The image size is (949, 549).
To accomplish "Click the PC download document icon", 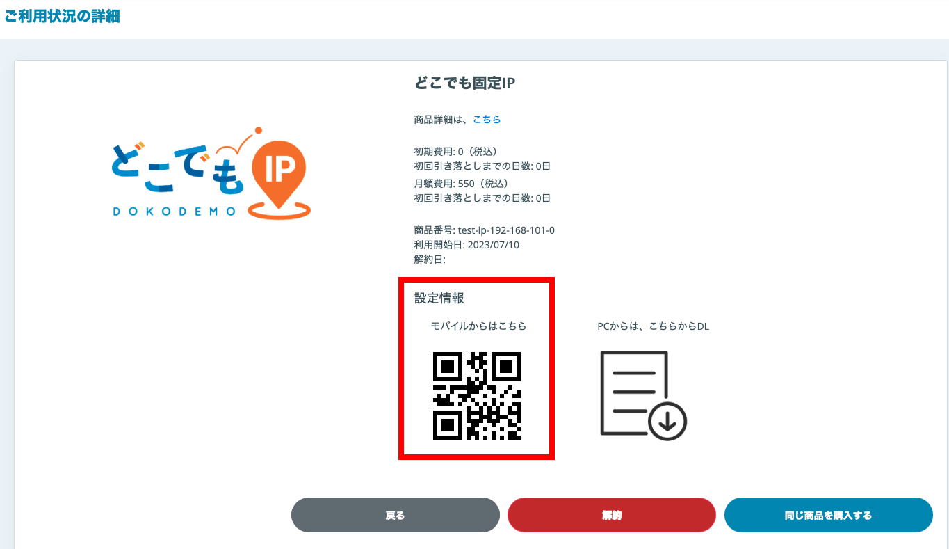I will (x=643, y=395).
